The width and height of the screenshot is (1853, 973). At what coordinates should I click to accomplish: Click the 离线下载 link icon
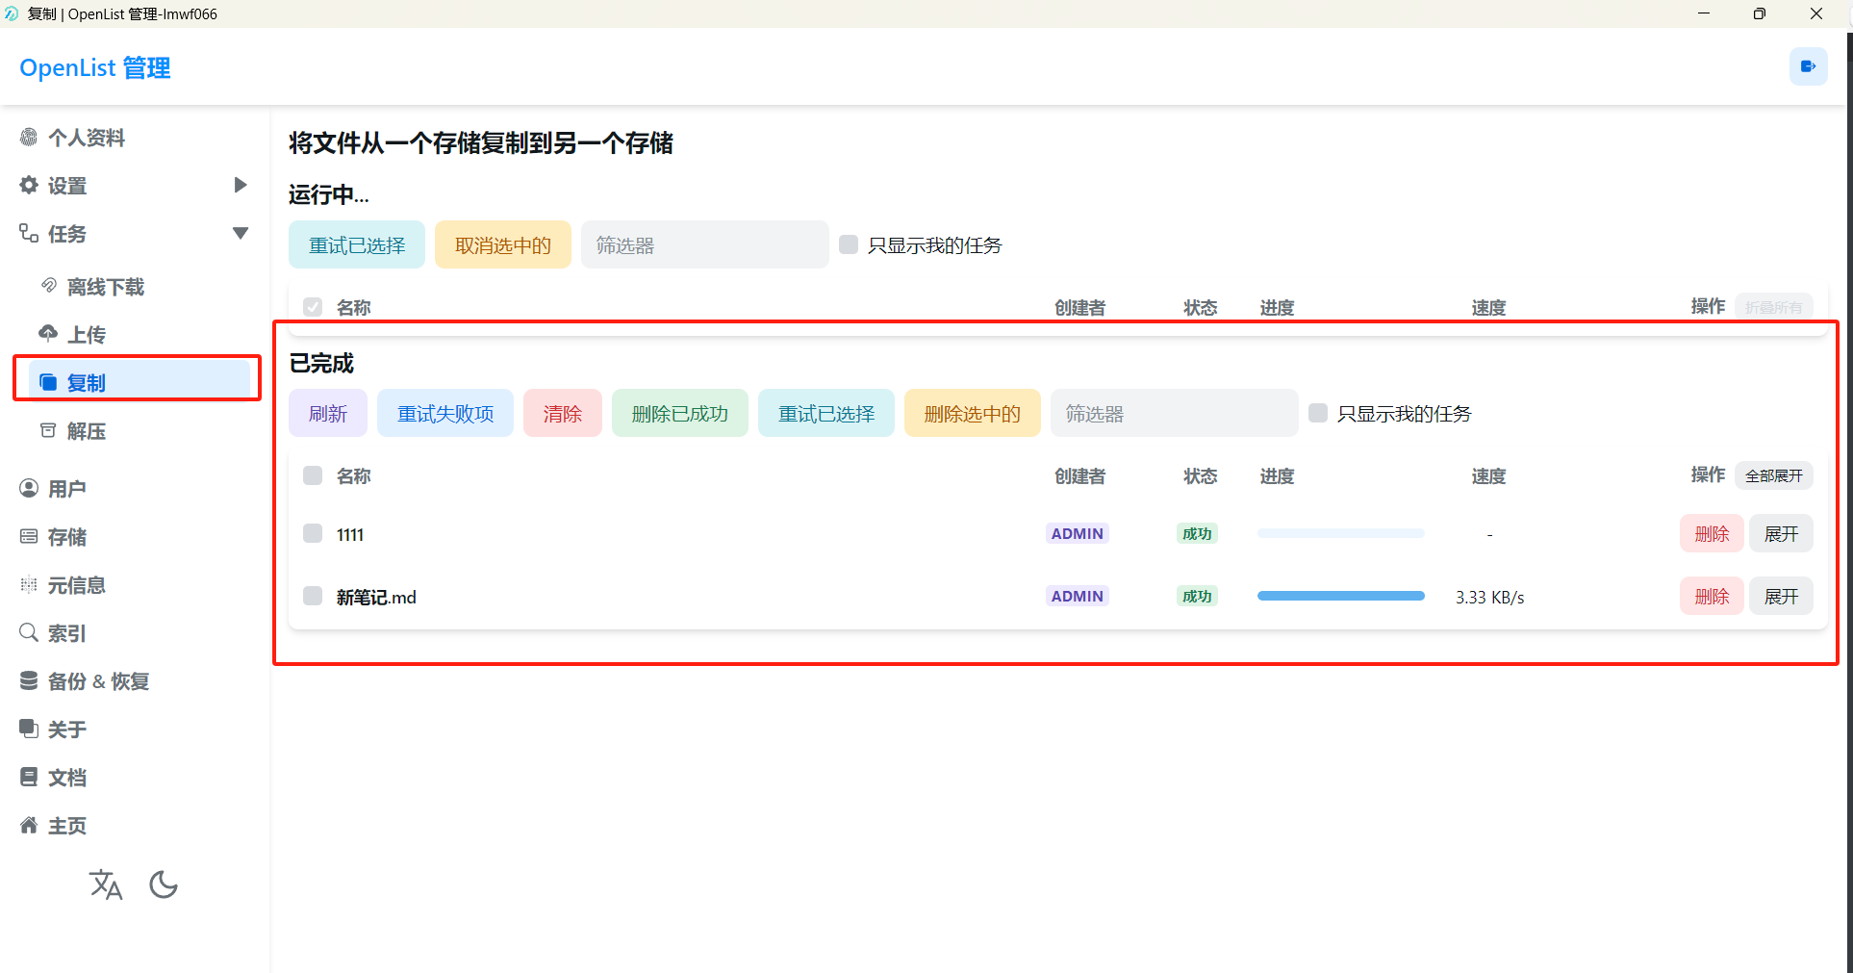coord(48,286)
